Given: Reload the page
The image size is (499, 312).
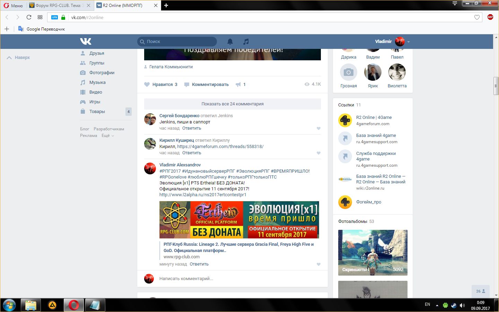Looking at the screenshot, I should [x=29, y=17].
